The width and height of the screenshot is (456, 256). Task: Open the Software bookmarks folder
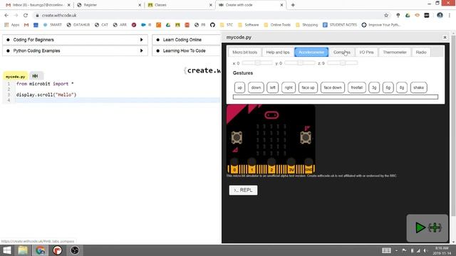[x=249, y=25]
